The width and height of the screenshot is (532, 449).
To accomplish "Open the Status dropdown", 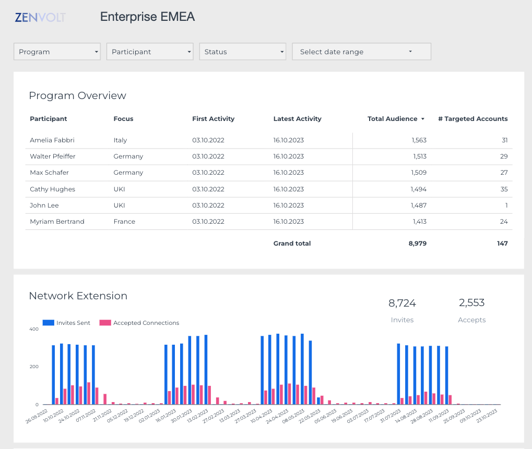I will click(x=242, y=52).
